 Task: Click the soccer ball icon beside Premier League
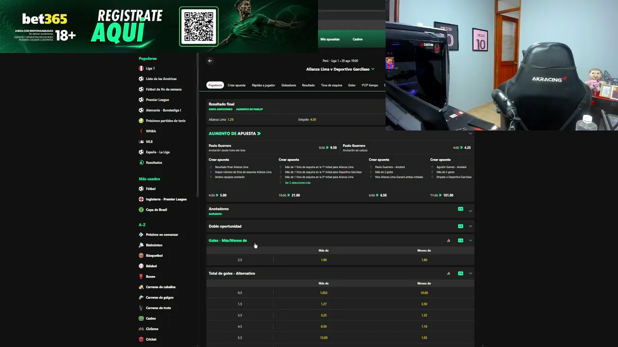coord(141,100)
